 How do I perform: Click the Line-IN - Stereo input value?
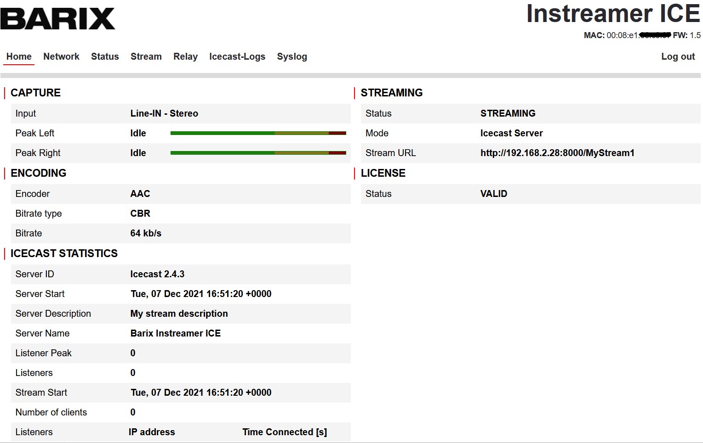(x=164, y=113)
